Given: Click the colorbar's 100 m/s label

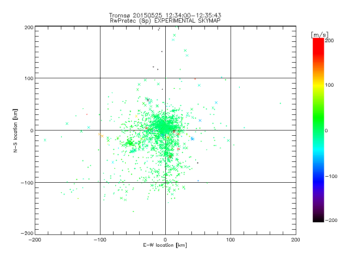Looking at the screenshot, I should 329,85.
